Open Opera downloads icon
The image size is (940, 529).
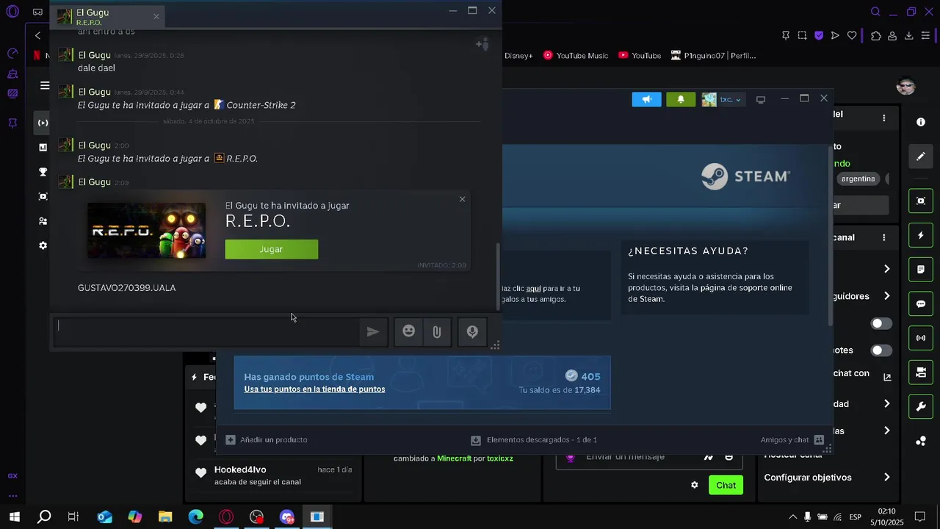[908, 35]
